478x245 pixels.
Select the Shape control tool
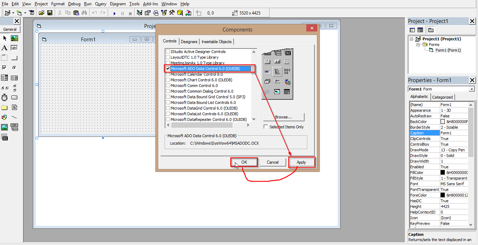(5, 117)
